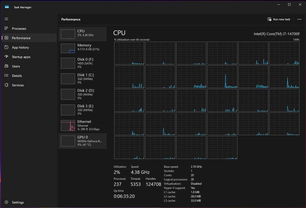Image resolution: width=306 pixels, height=208 pixels.
Task: Minimize the Task Manager window
Action: coord(279,5)
